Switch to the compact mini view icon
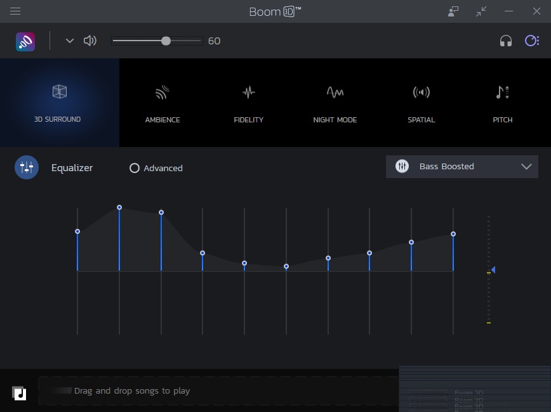551x412 pixels. 481,11
